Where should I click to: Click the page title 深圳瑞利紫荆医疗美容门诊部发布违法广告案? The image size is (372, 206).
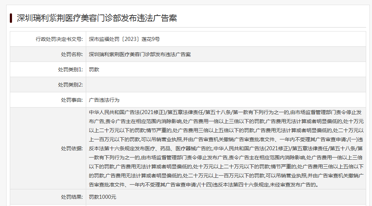click(x=97, y=18)
